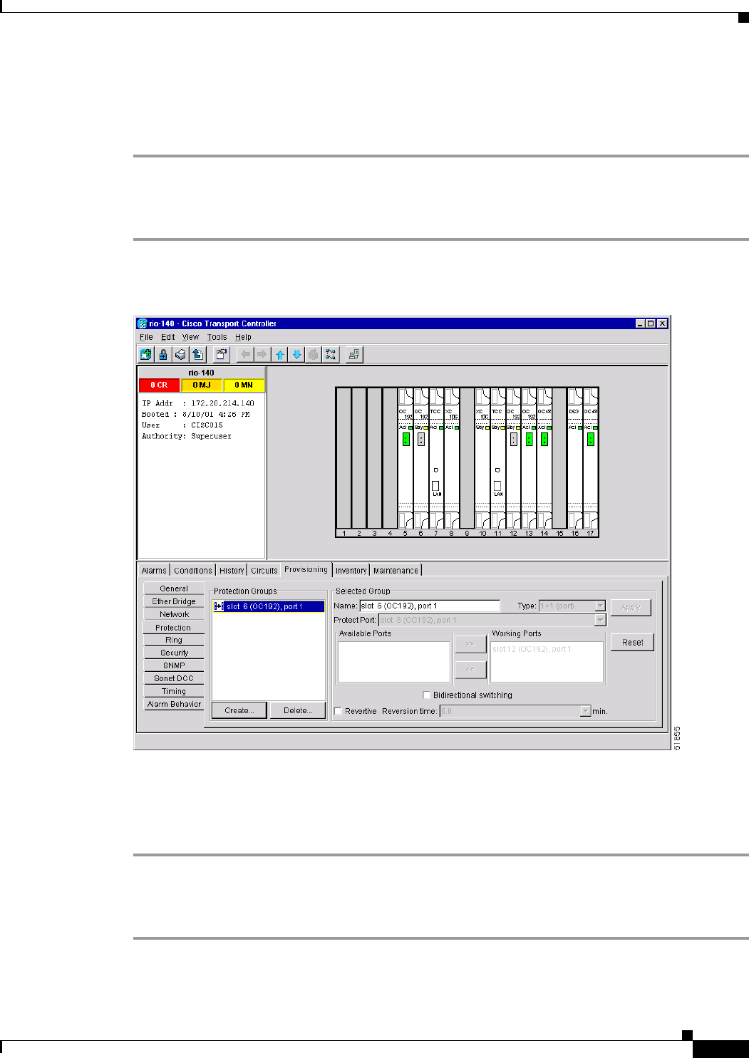The height and width of the screenshot is (1058, 749).
Task: Click the Delete... button
Action: tap(298, 710)
